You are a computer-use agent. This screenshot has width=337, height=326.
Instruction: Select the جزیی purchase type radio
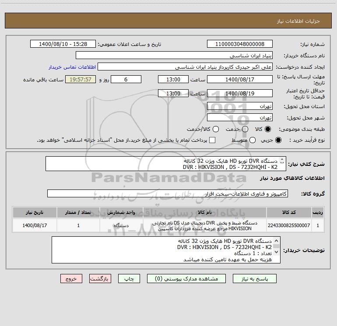(x=278, y=140)
